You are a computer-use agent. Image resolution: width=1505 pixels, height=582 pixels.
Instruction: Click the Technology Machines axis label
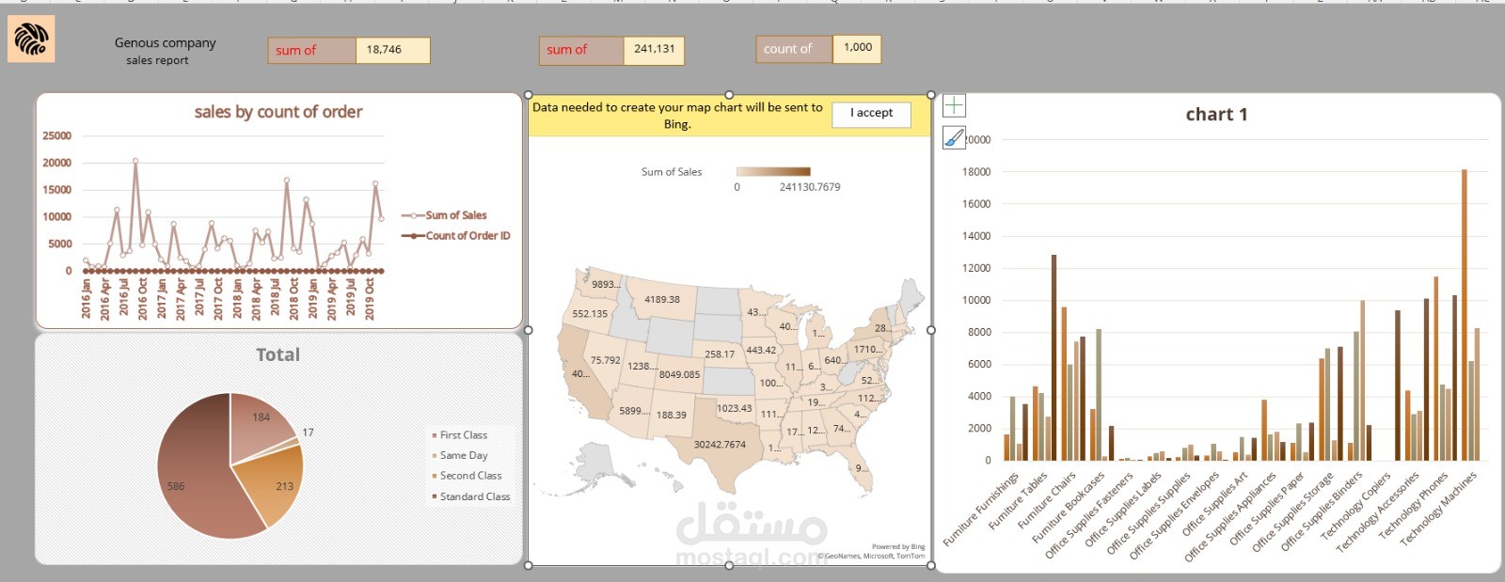(1438, 509)
